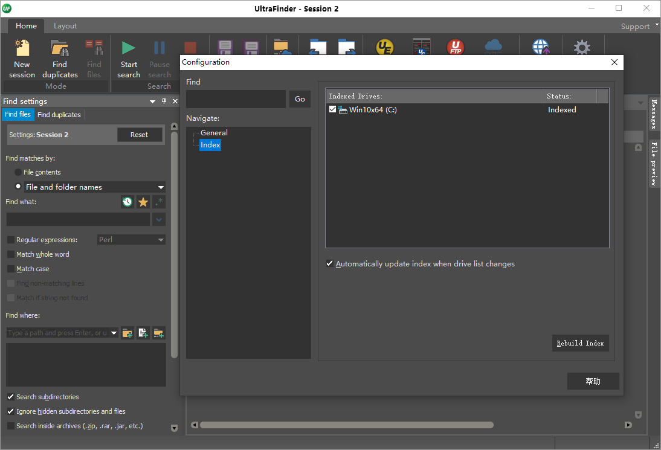The height and width of the screenshot is (450, 661).
Task: Open UltraEdit via the yellow UE icon
Action: click(x=385, y=47)
